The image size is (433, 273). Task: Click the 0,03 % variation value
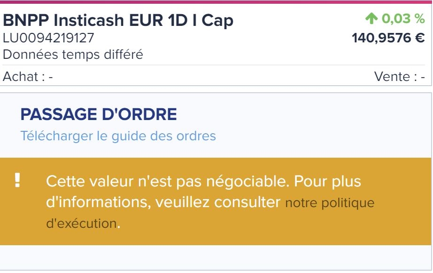(397, 19)
